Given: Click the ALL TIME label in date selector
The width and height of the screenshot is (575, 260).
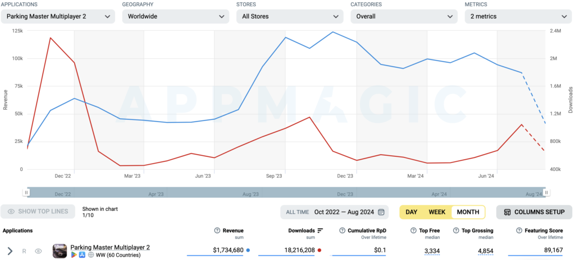Looking at the screenshot, I should pyautogui.click(x=298, y=212).
